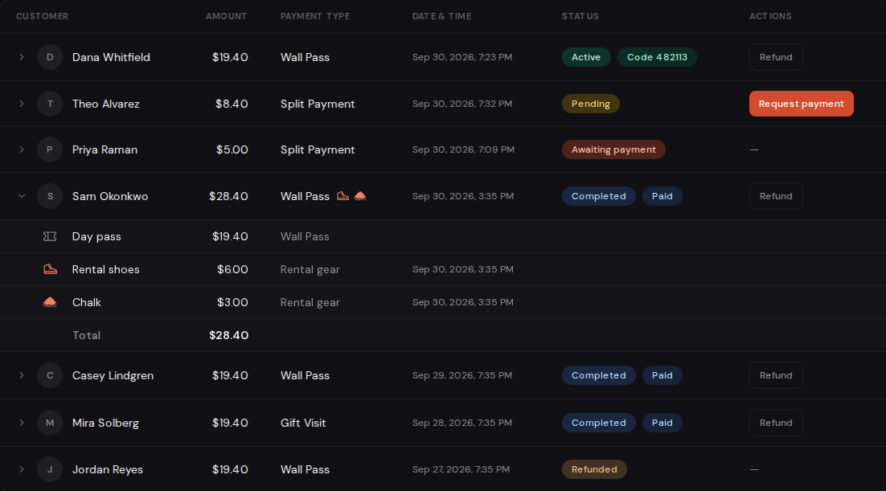The image size is (886, 491).
Task: Click Mira Solberg's M avatar
Action: pyautogui.click(x=50, y=423)
